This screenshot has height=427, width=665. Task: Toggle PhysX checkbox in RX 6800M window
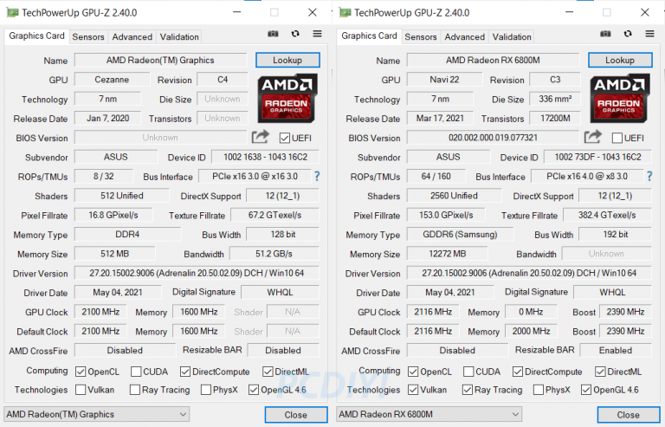tap(539, 390)
